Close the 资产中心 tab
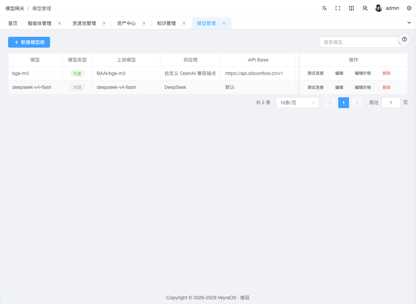416x304 pixels. (144, 23)
